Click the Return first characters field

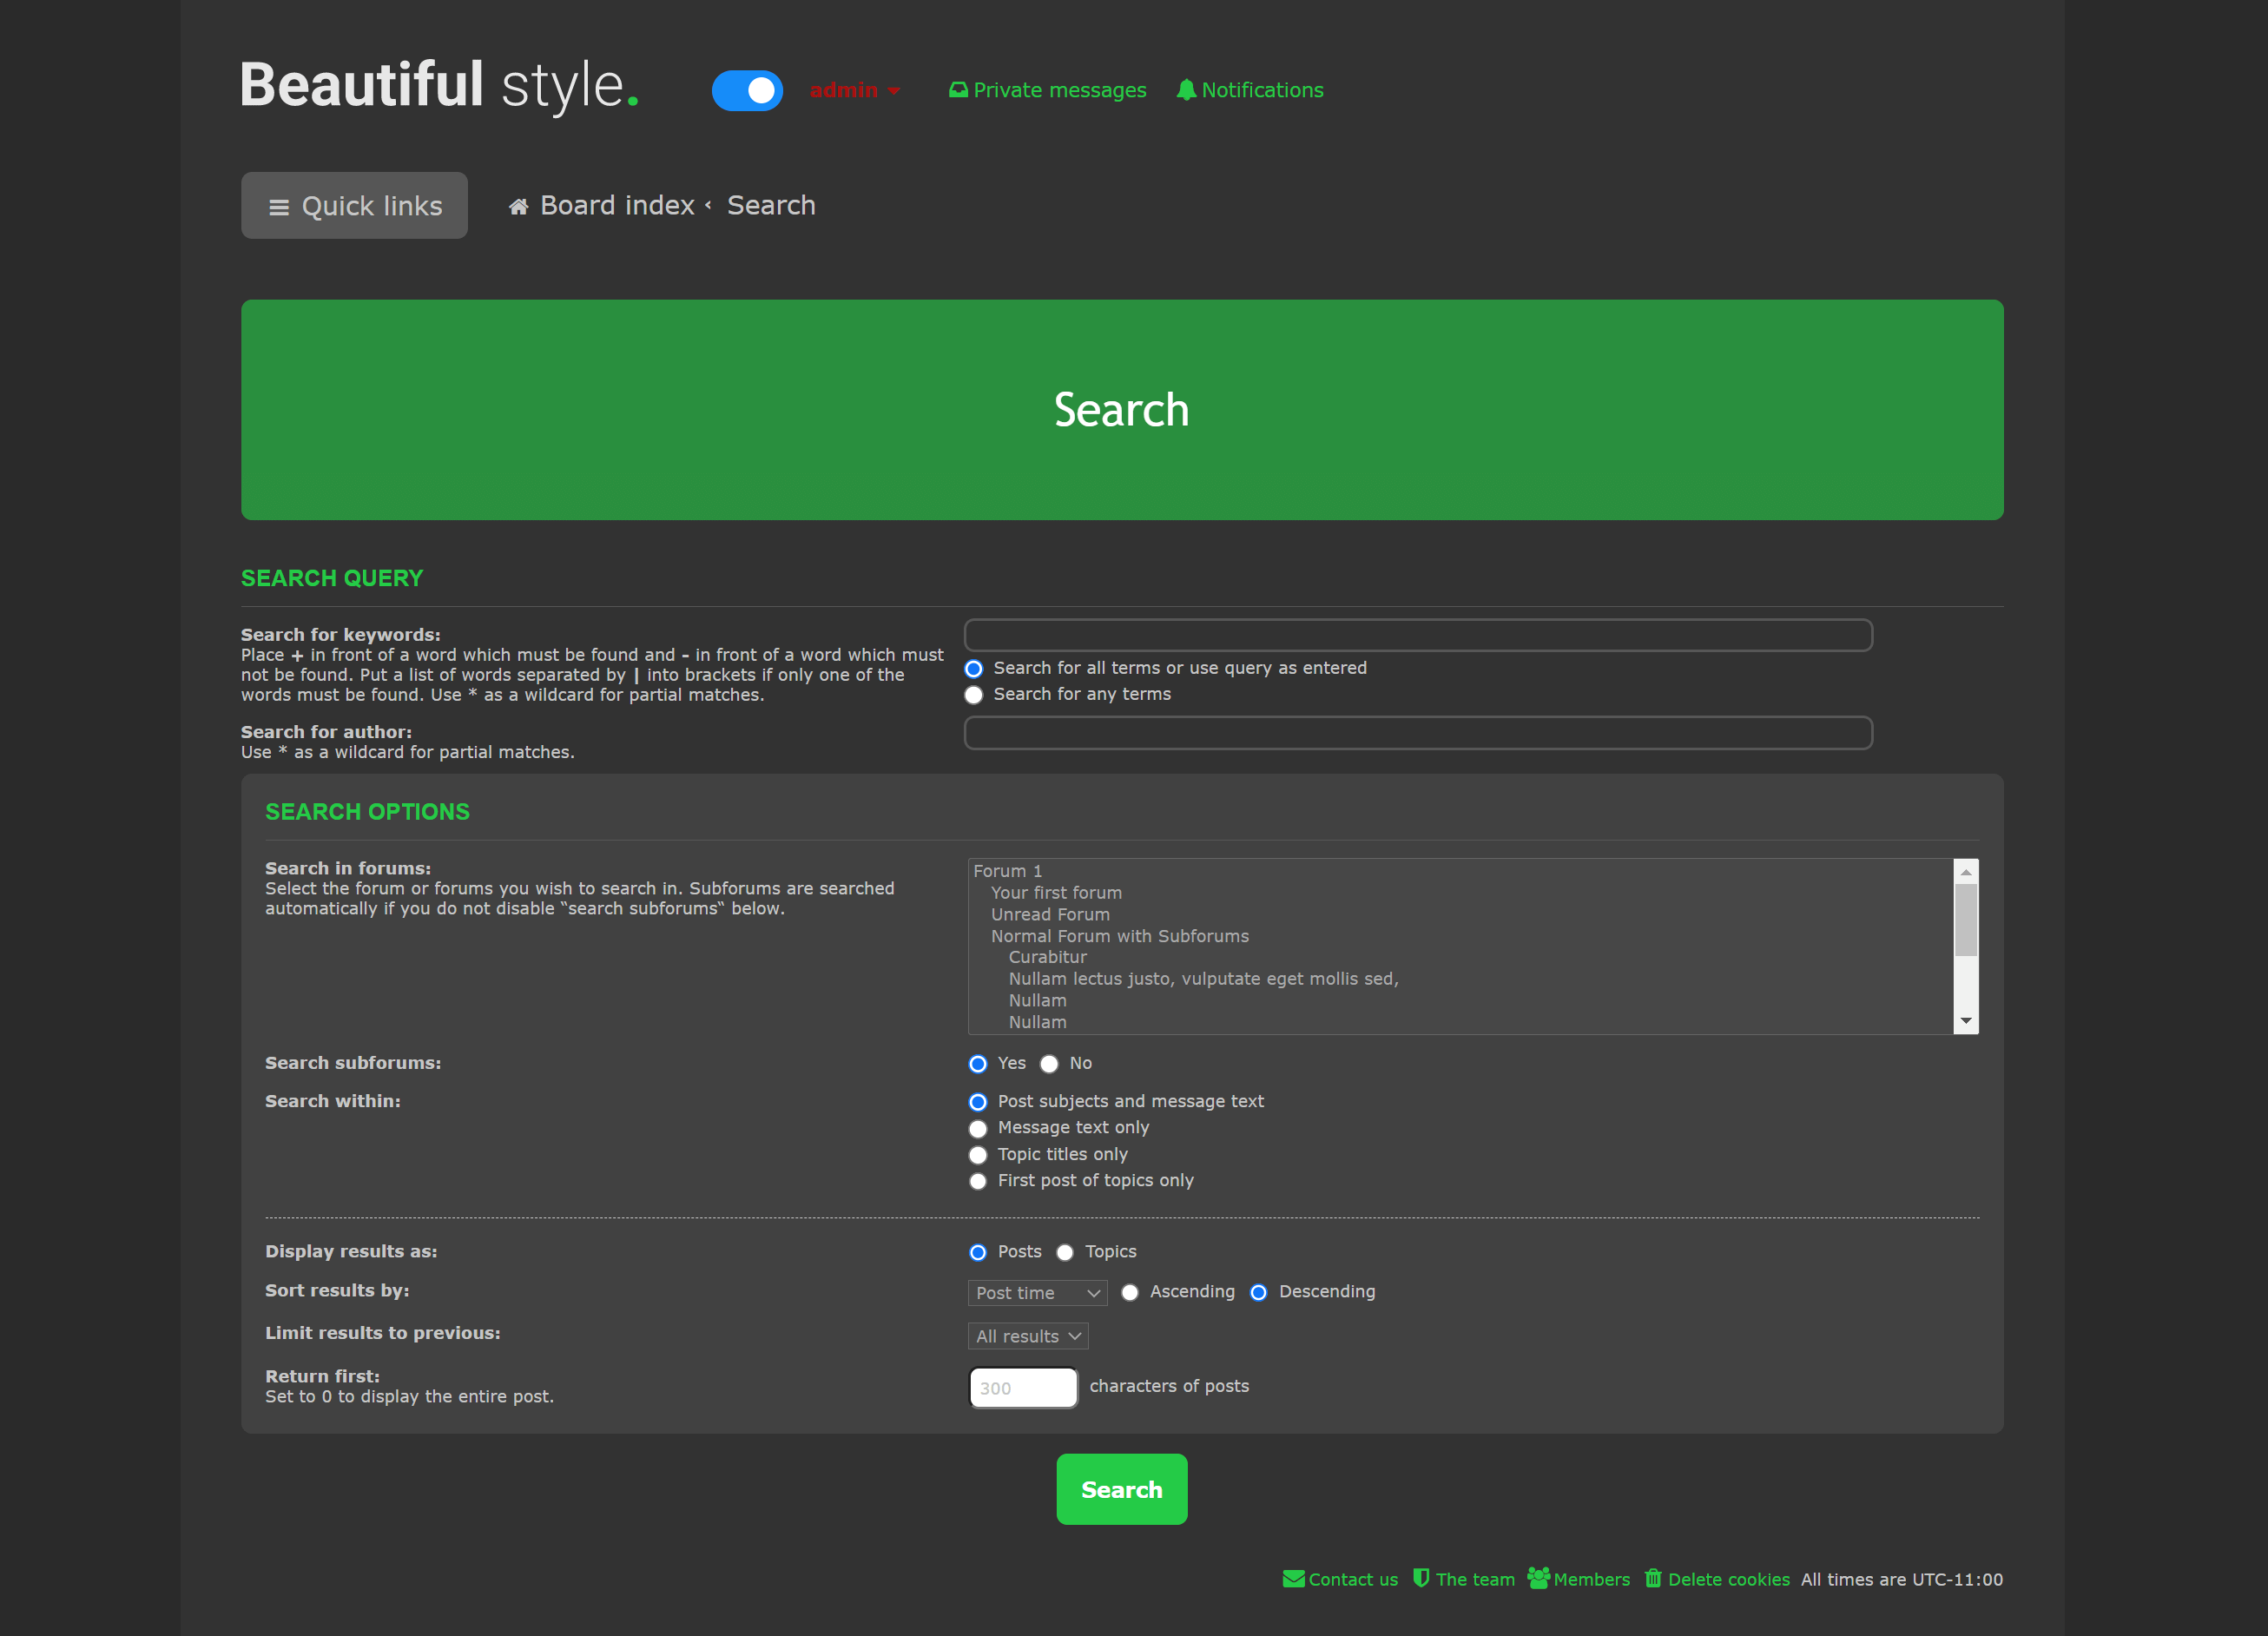coord(1023,1388)
